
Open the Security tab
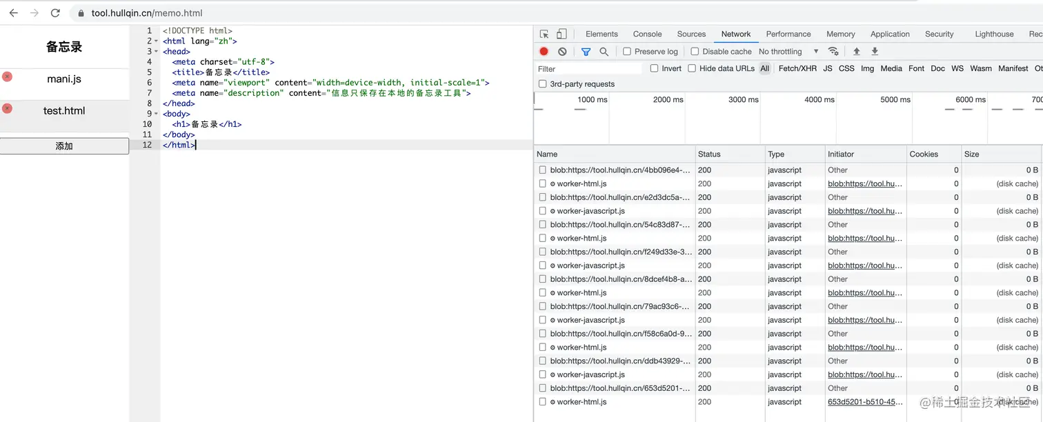tap(939, 34)
